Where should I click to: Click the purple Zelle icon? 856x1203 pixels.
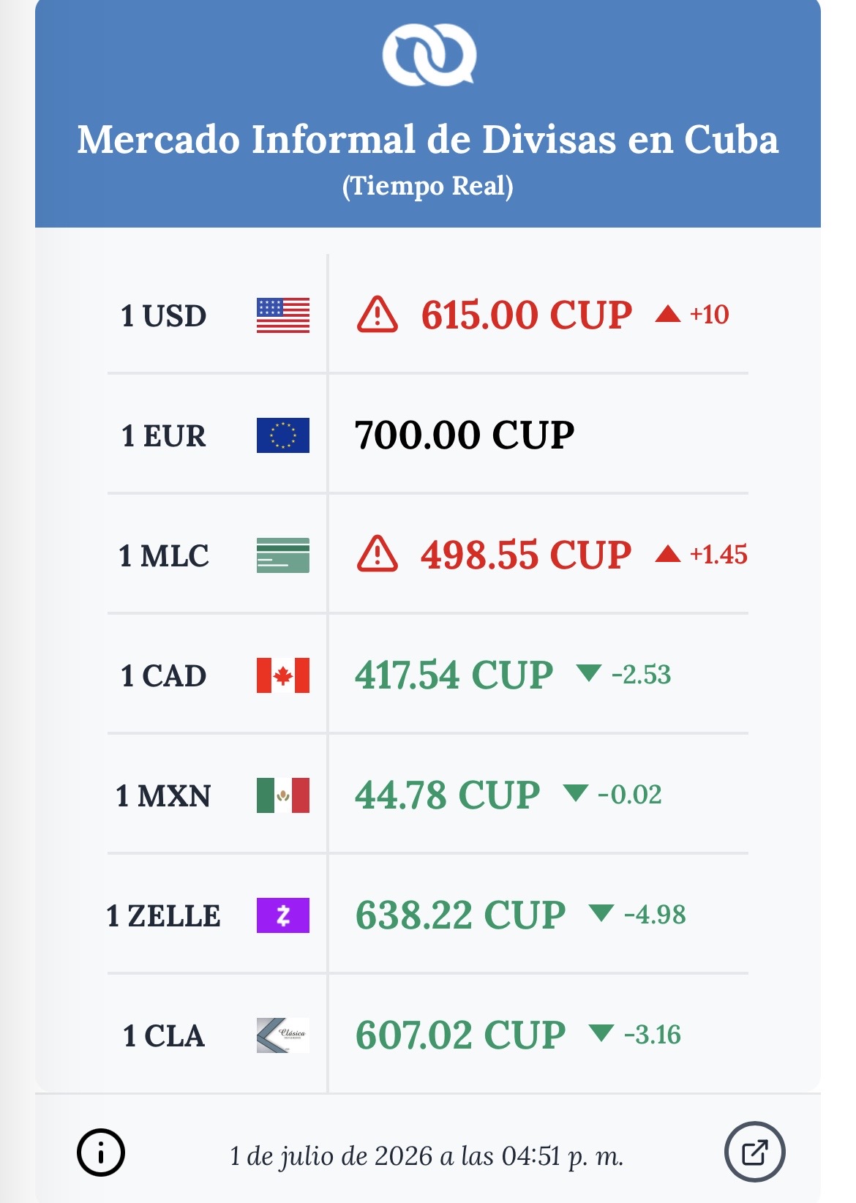pos(283,915)
